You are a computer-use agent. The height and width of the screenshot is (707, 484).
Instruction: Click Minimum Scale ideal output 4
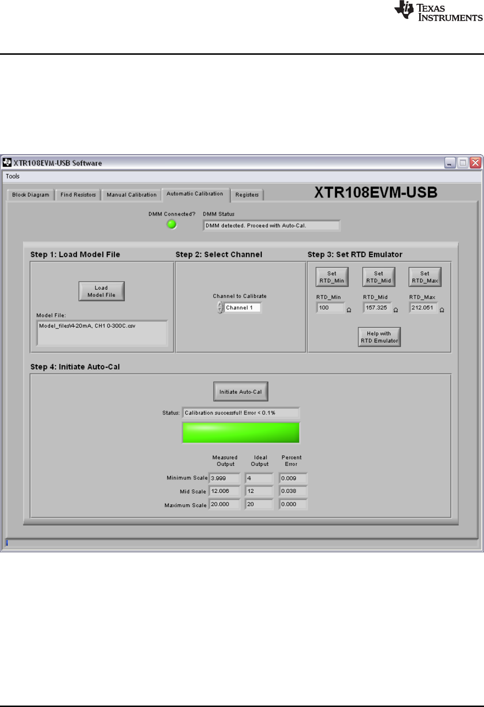[x=259, y=478]
